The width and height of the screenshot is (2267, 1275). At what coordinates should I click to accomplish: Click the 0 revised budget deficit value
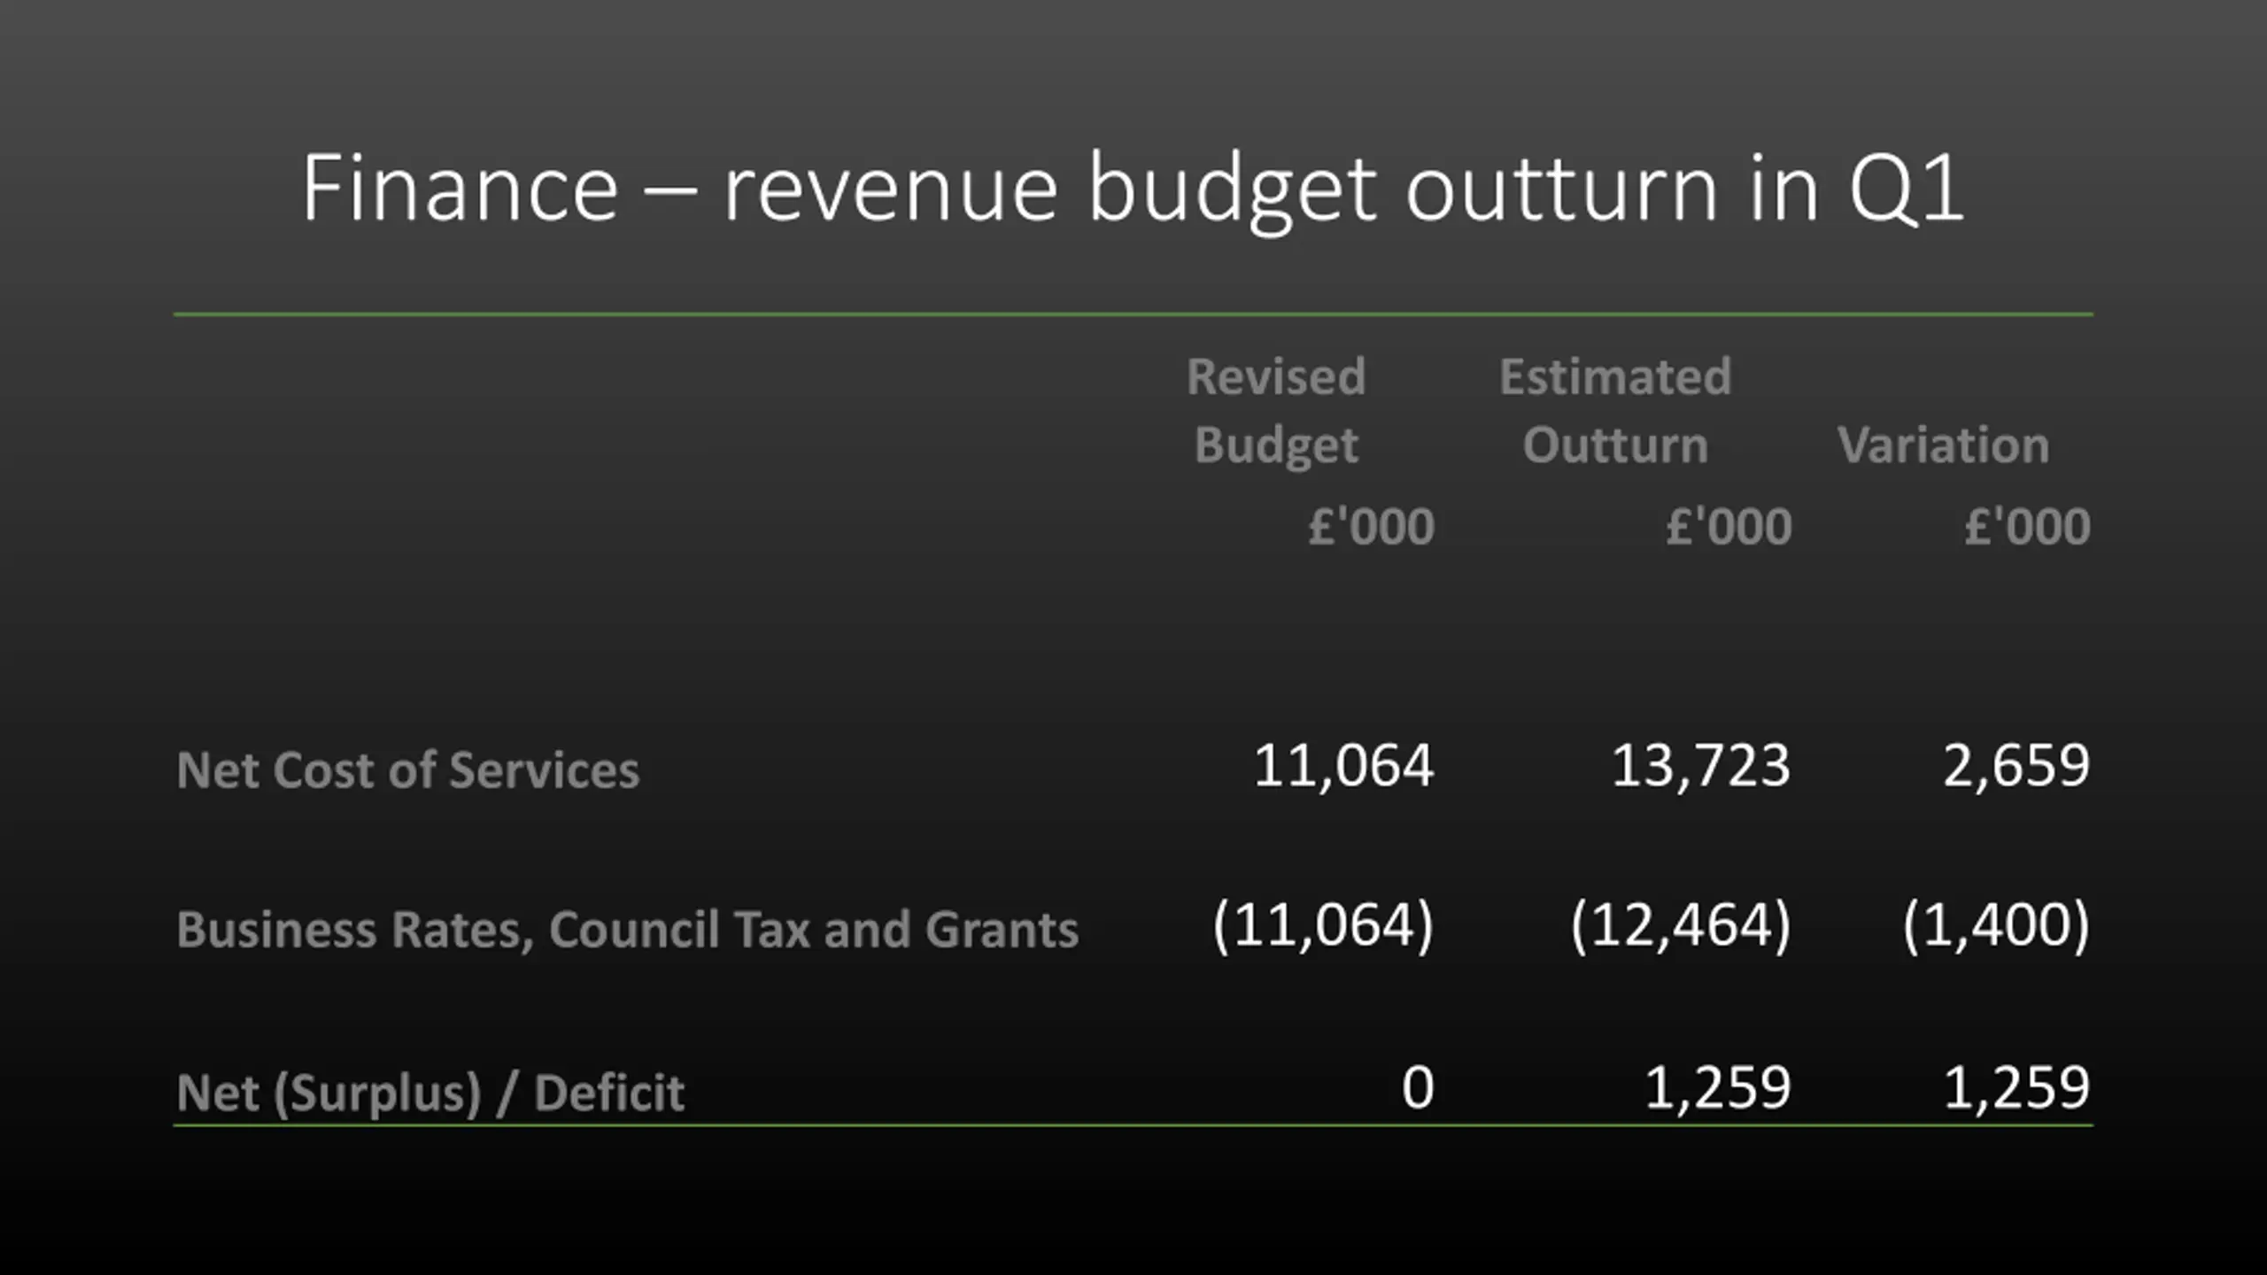click(1418, 1087)
